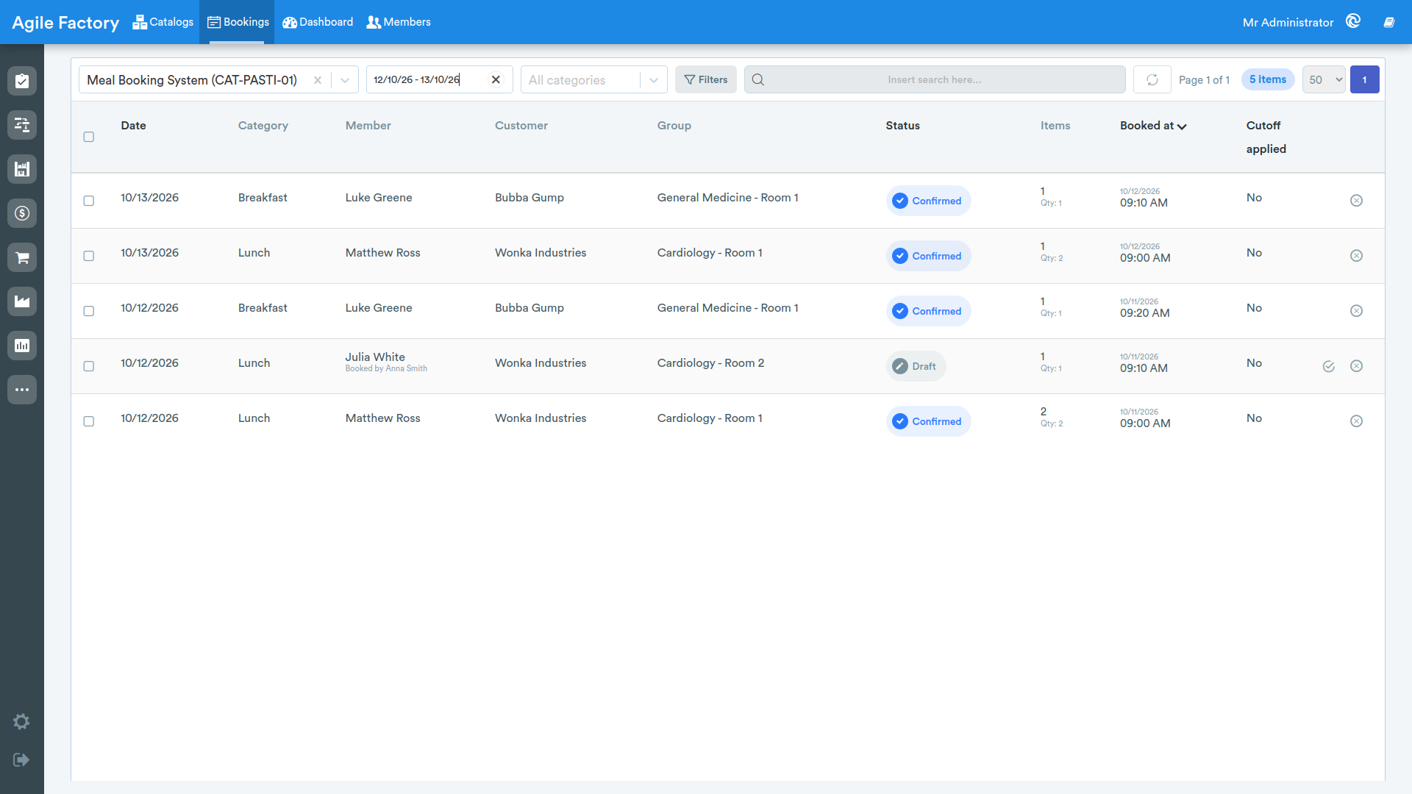Open the three-dots more sidebar icon

click(x=22, y=390)
